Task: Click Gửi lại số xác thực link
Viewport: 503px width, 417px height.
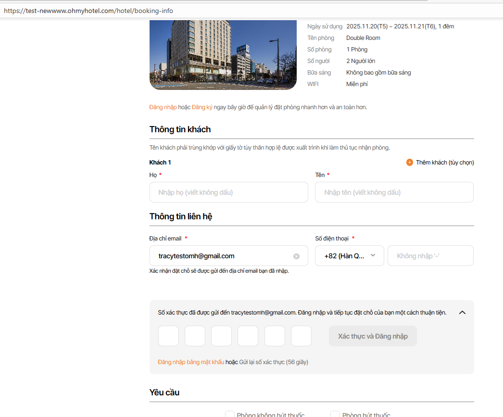Action: 274,362
